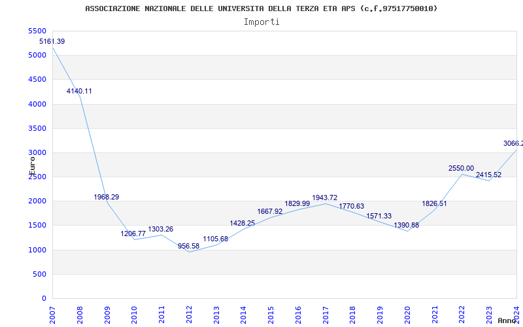Select the 1943.72 data label
The width and height of the screenshot is (523, 327).
tap(324, 198)
